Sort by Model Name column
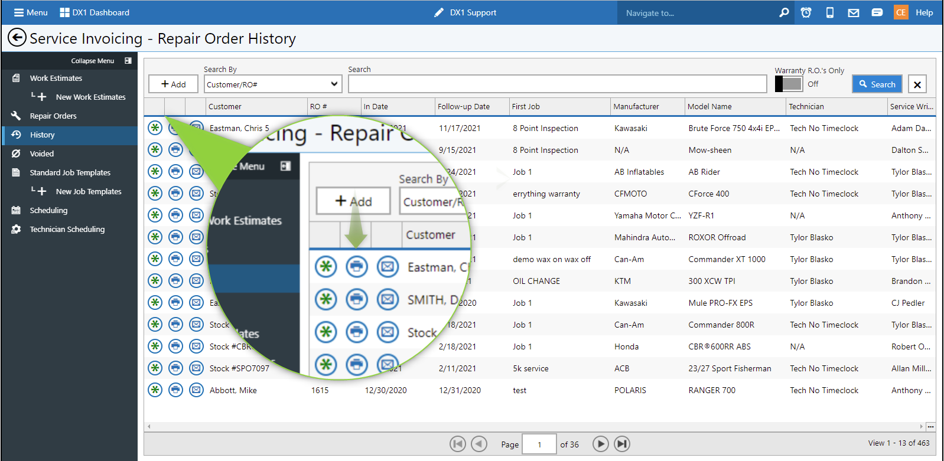 click(736, 106)
